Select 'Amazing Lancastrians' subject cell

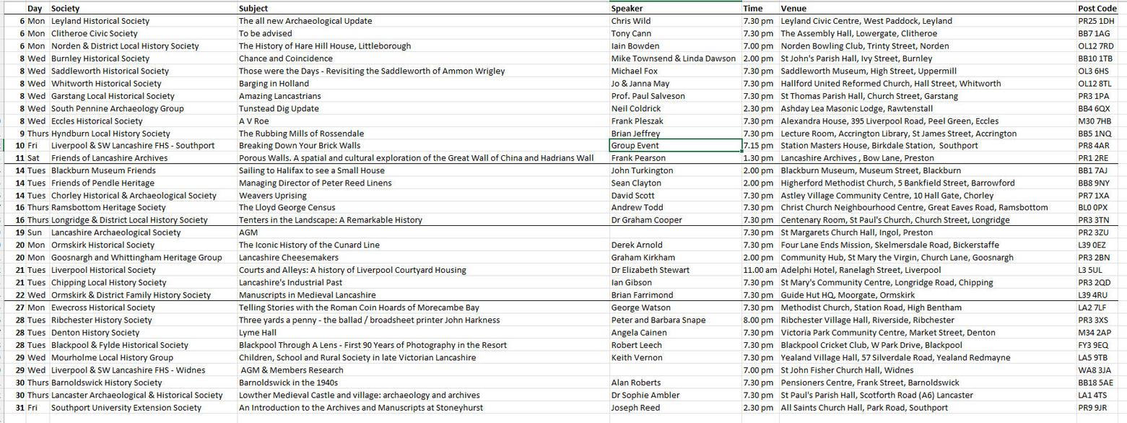[x=423, y=96]
